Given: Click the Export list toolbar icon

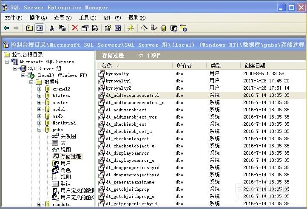Looking at the screenshot, I should pos(95,28).
